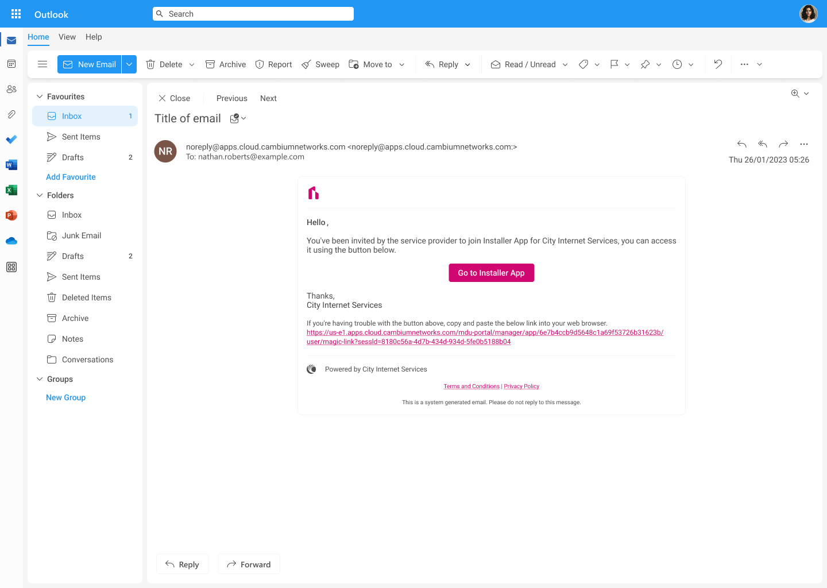Screen dimensions: 827x588
Task: Open the Terms and Conditions link
Action: tap(472, 386)
